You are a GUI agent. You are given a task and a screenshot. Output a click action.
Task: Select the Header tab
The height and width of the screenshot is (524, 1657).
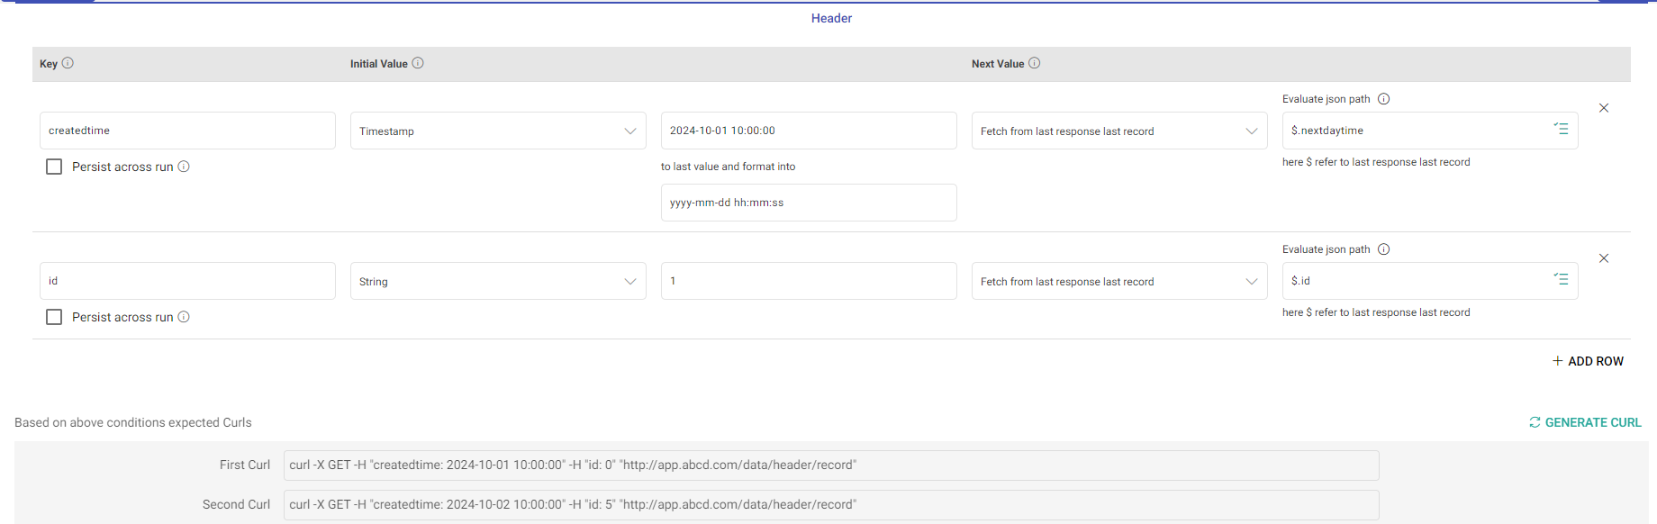coord(831,18)
